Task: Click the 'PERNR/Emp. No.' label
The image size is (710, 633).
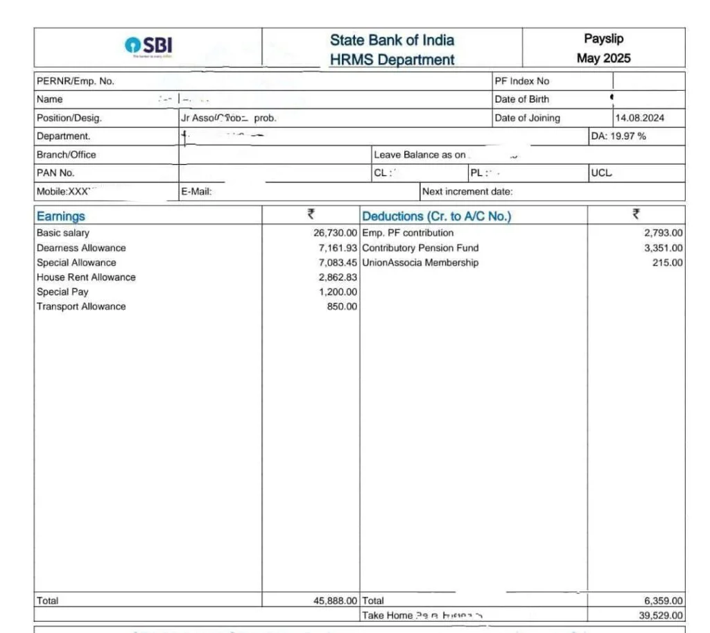Action: [75, 81]
